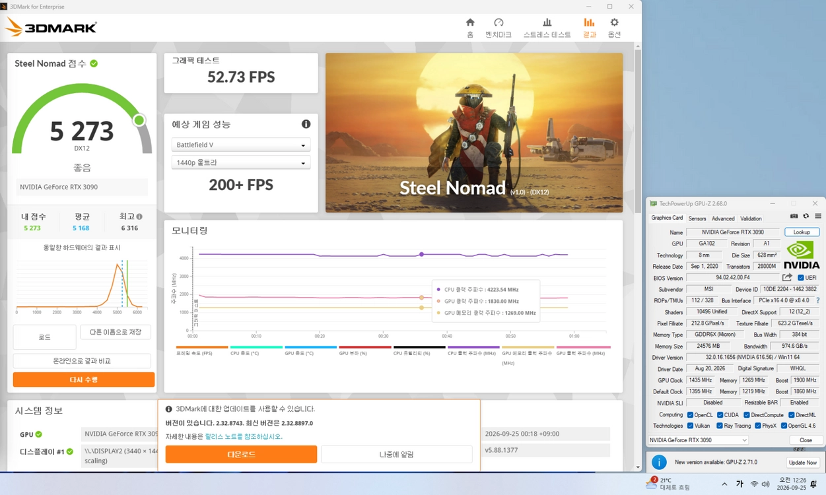Click the Lookup button in GPU-Z
The width and height of the screenshot is (826, 495).
pos(802,232)
